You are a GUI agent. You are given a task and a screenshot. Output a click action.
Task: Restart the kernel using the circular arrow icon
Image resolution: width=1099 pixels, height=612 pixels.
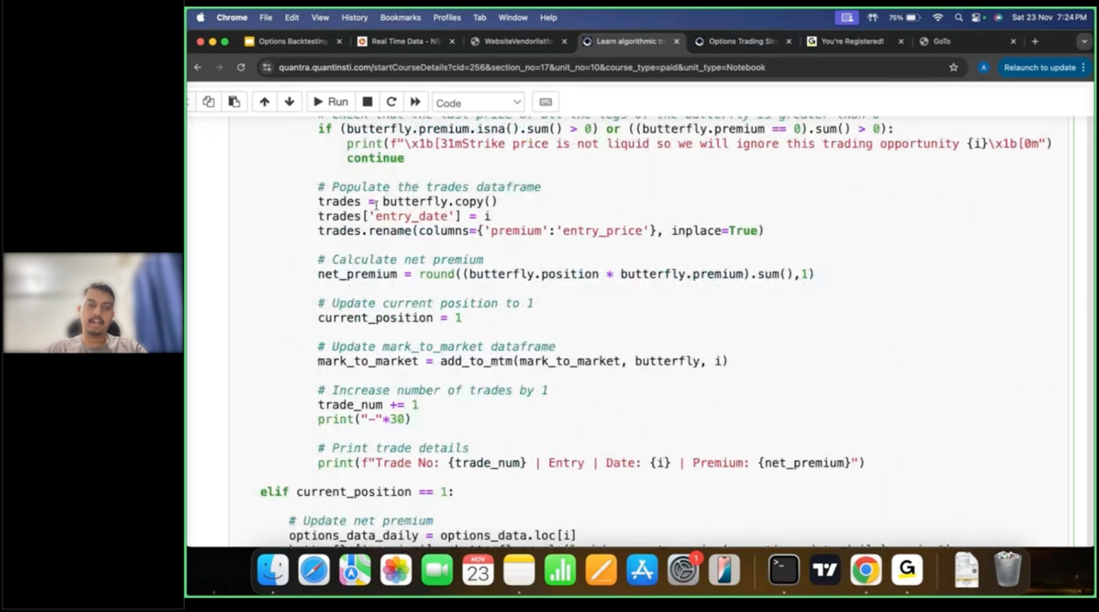point(392,102)
